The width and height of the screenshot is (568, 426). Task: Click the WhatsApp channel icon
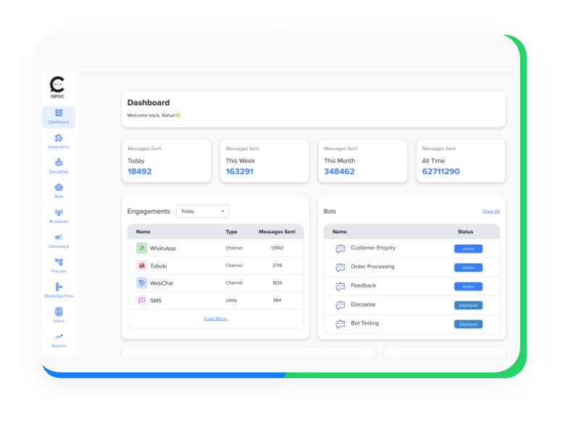click(142, 248)
